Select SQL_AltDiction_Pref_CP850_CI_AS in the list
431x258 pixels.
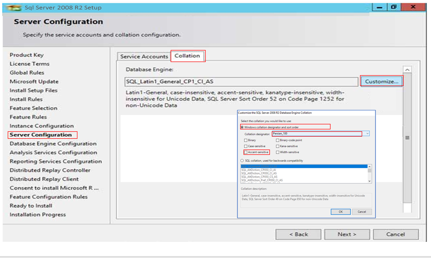(x=304, y=180)
